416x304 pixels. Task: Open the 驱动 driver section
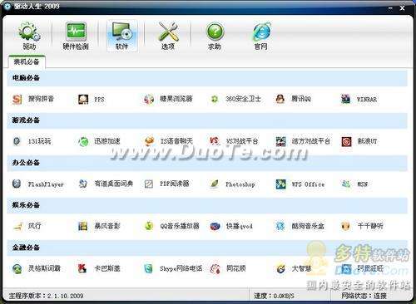[29, 37]
